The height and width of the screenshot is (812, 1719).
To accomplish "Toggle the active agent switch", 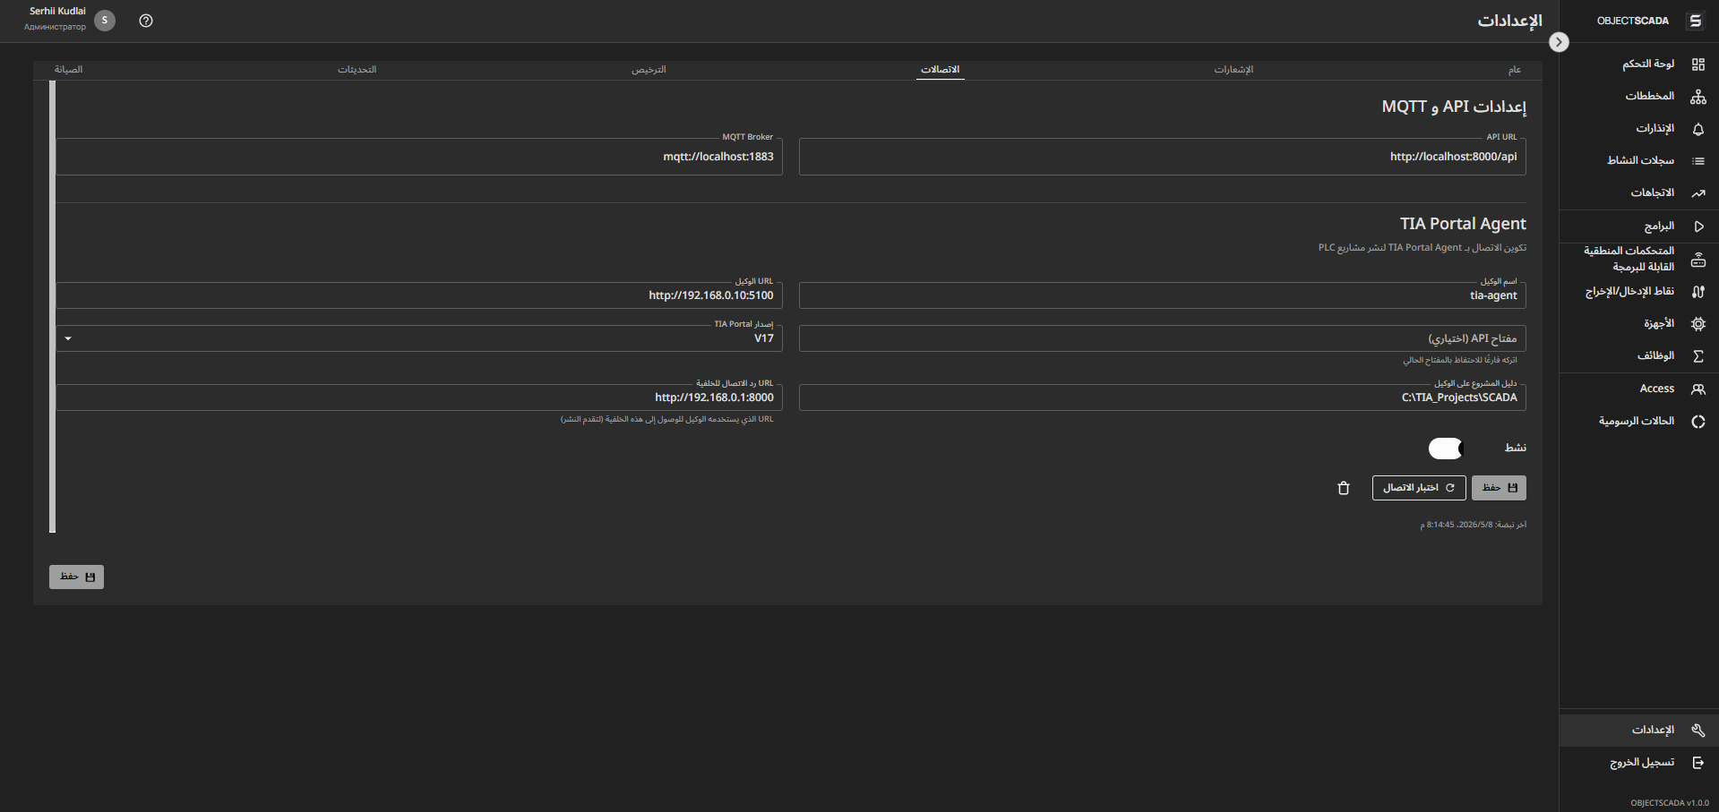I will point(1446,448).
